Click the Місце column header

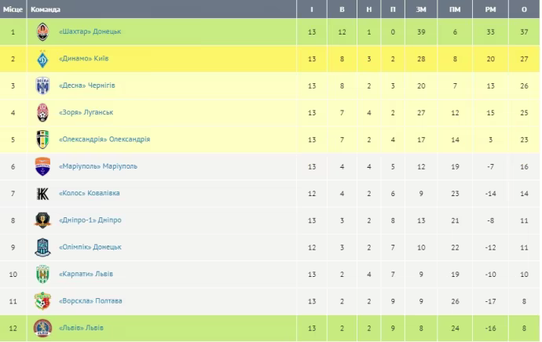[13, 9]
